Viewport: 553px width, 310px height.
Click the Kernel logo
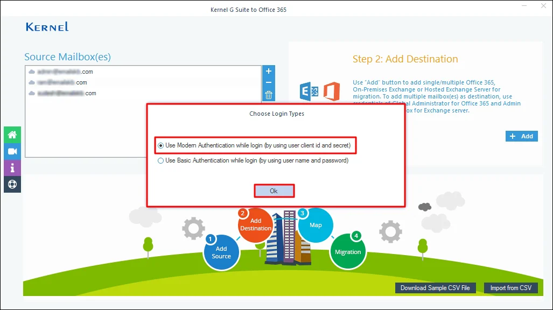47,27
